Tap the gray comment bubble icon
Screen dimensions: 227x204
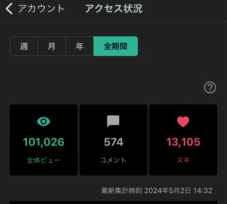point(113,121)
